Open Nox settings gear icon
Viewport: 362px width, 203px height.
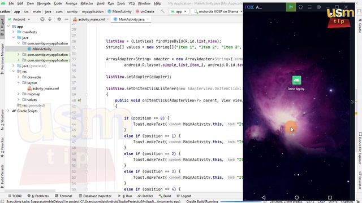coord(318,7)
